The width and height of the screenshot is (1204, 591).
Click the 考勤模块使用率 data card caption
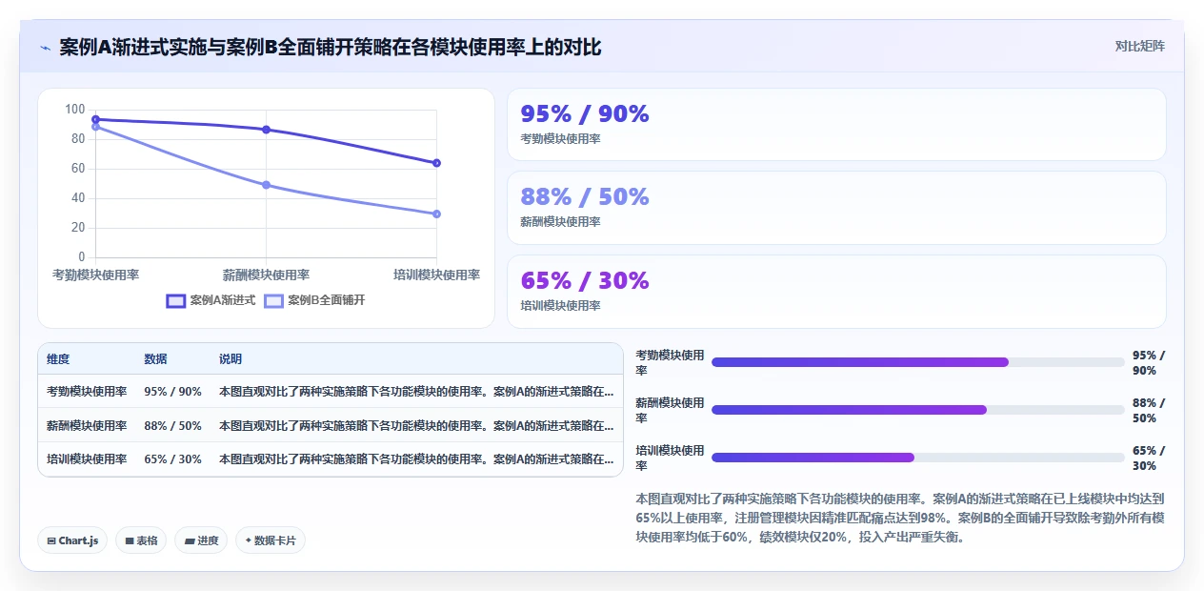click(x=560, y=139)
